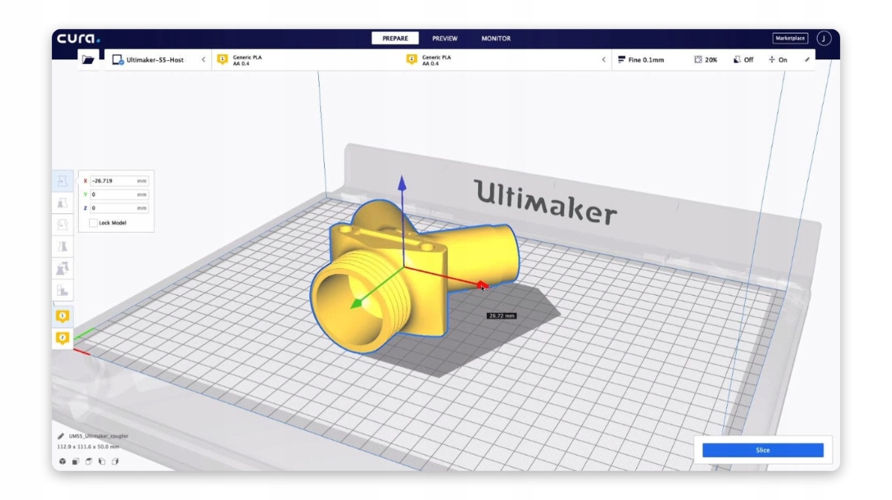Select the Support Blocker tool
The image size is (892, 500).
coord(62,291)
